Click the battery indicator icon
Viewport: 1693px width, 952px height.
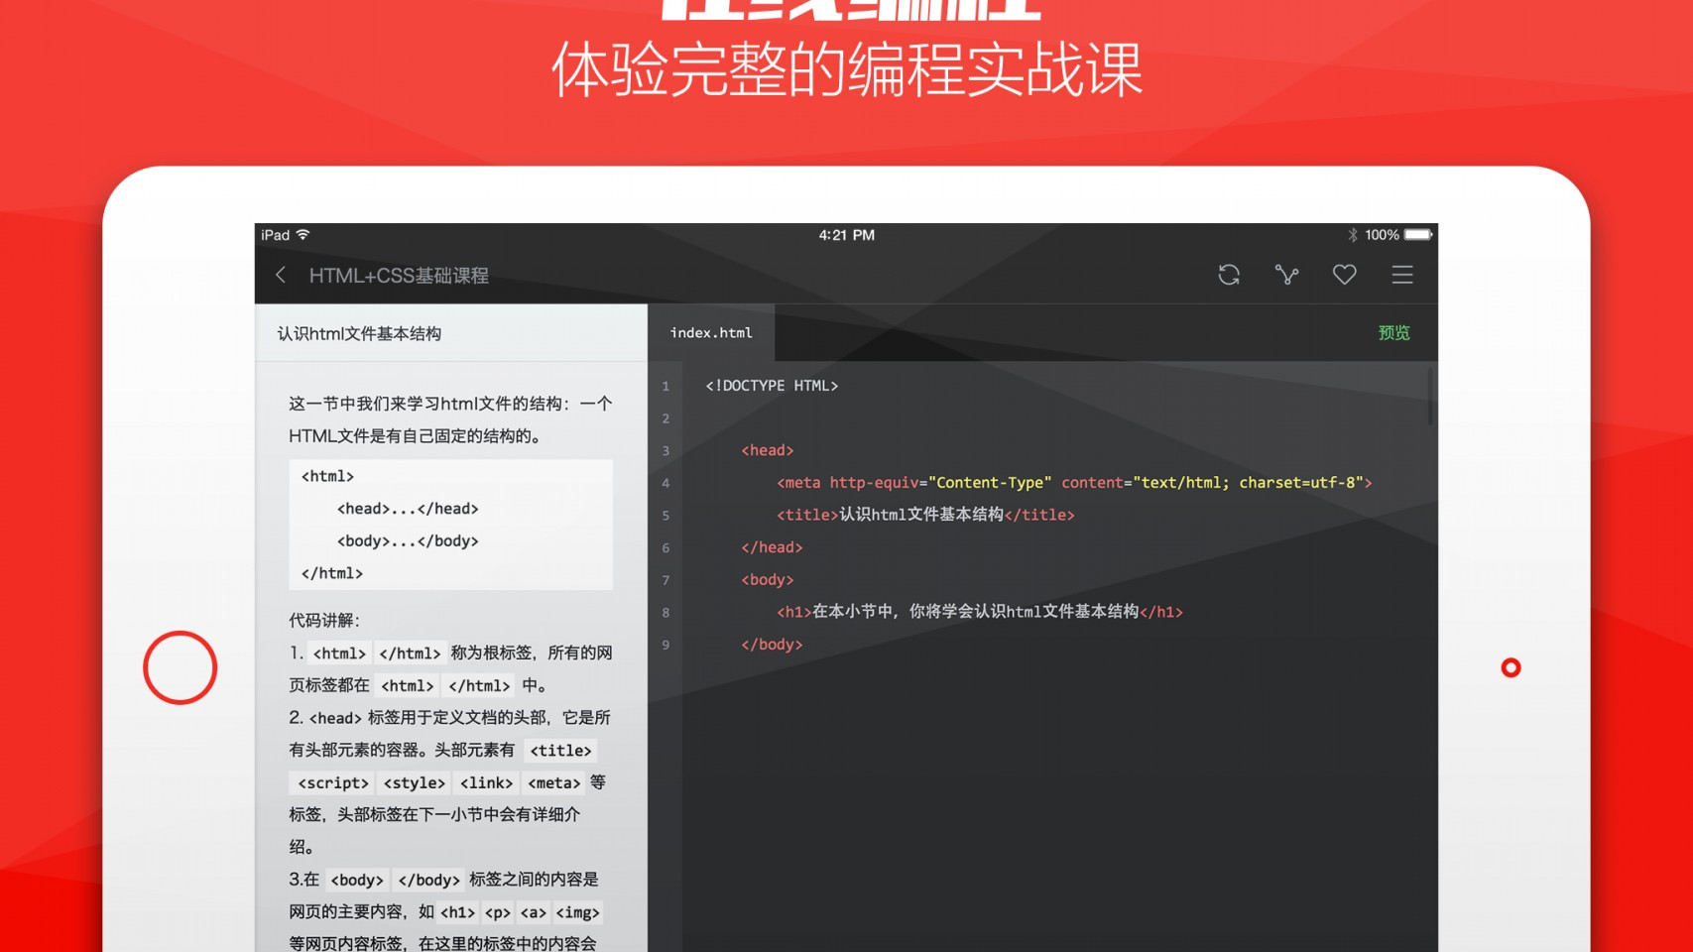(x=1418, y=235)
